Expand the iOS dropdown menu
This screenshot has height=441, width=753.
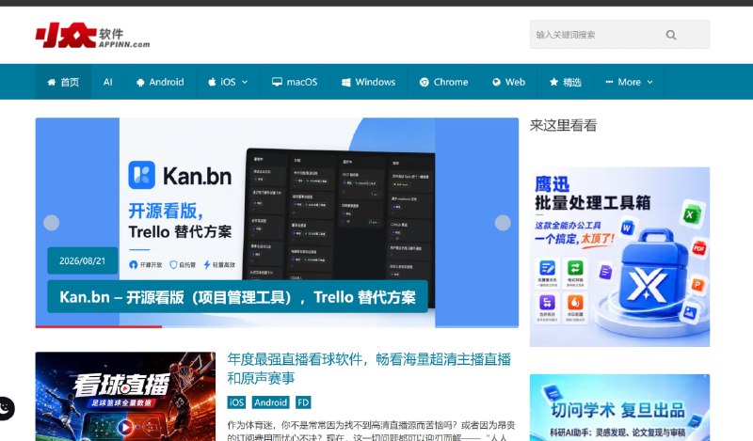[x=228, y=82]
